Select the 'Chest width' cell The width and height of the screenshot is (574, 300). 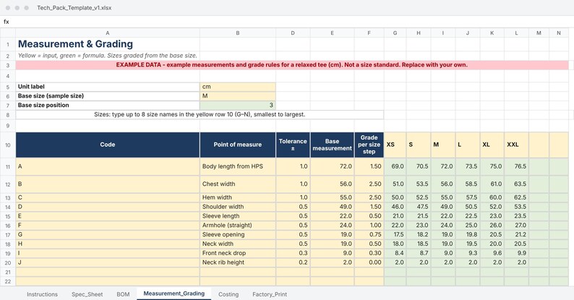pyautogui.click(x=238, y=184)
